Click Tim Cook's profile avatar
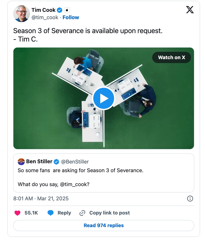This screenshot has width=205, height=245. 21,13
